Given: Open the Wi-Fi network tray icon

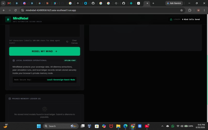Looking at the screenshot, I should 178,126.
